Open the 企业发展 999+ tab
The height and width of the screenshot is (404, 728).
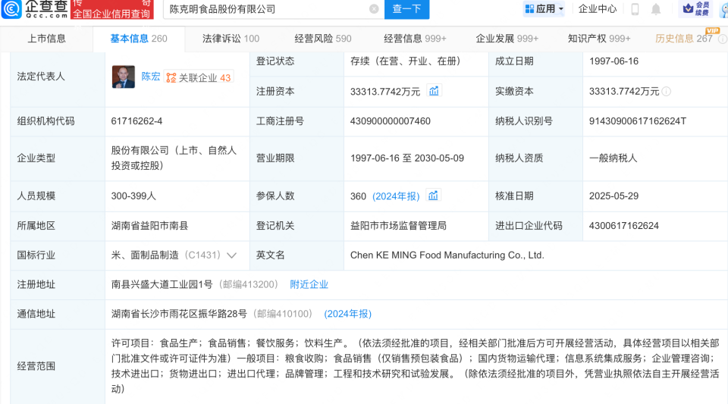coord(507,39)
